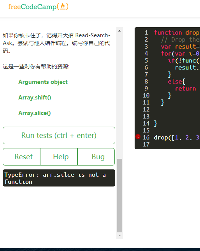
Task: Click 'if(!func(' on line 5
Action: [x=184, y=61]
